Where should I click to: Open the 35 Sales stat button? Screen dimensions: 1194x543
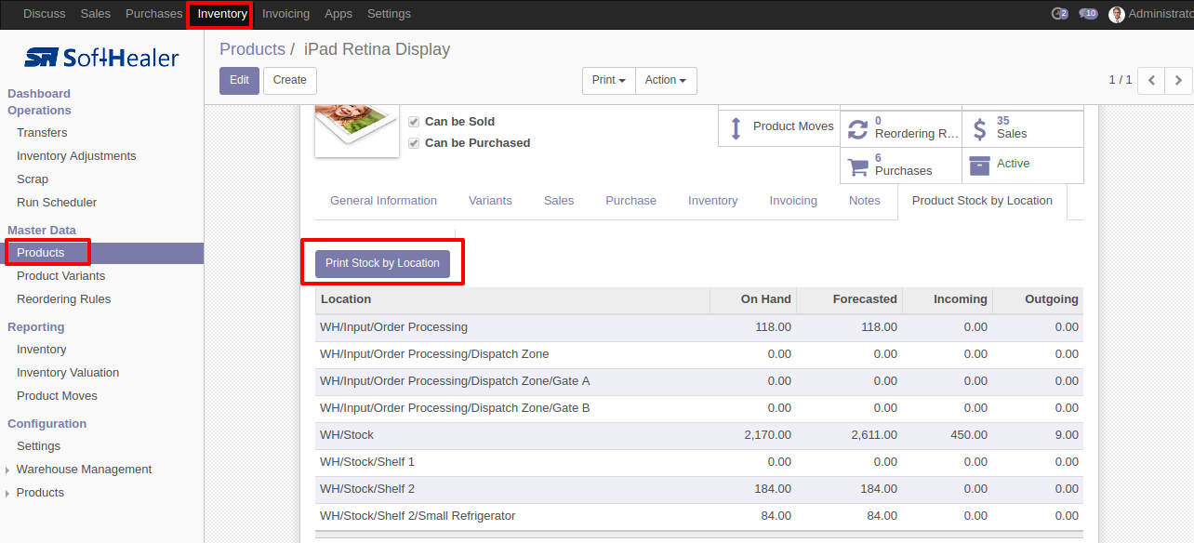(x=1023, y=128)
